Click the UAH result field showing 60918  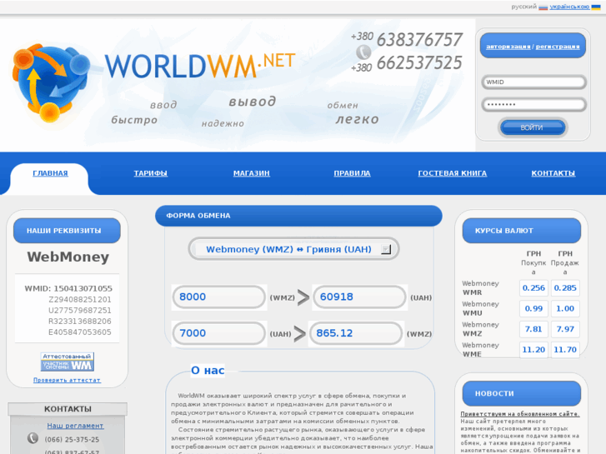pos(359,297)
